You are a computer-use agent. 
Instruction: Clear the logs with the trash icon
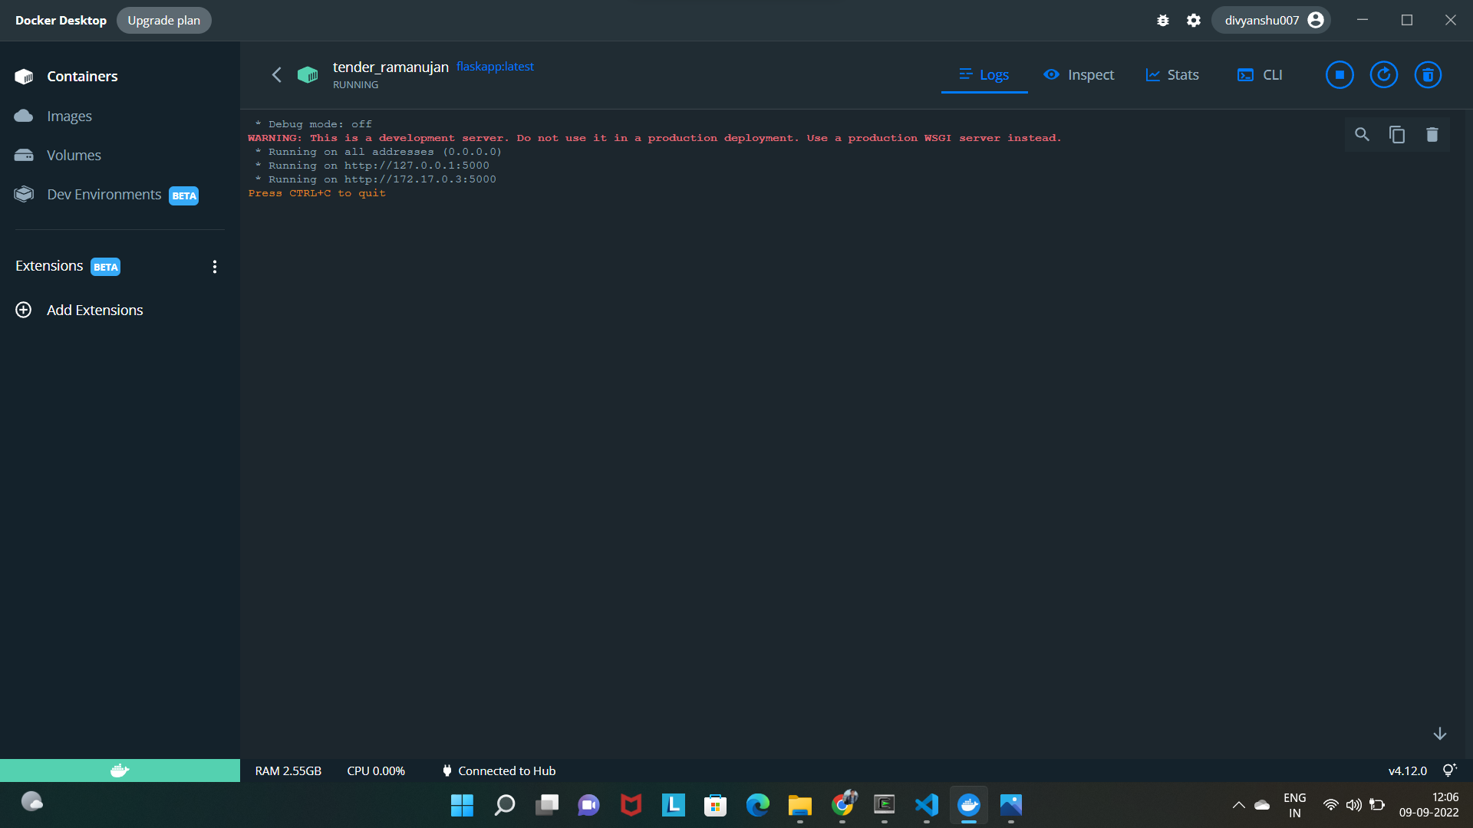tap(1432, 133)
